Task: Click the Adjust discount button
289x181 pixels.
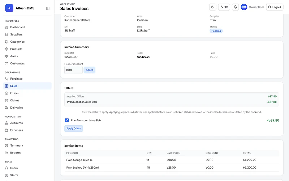Action: (x=89, y=70)
